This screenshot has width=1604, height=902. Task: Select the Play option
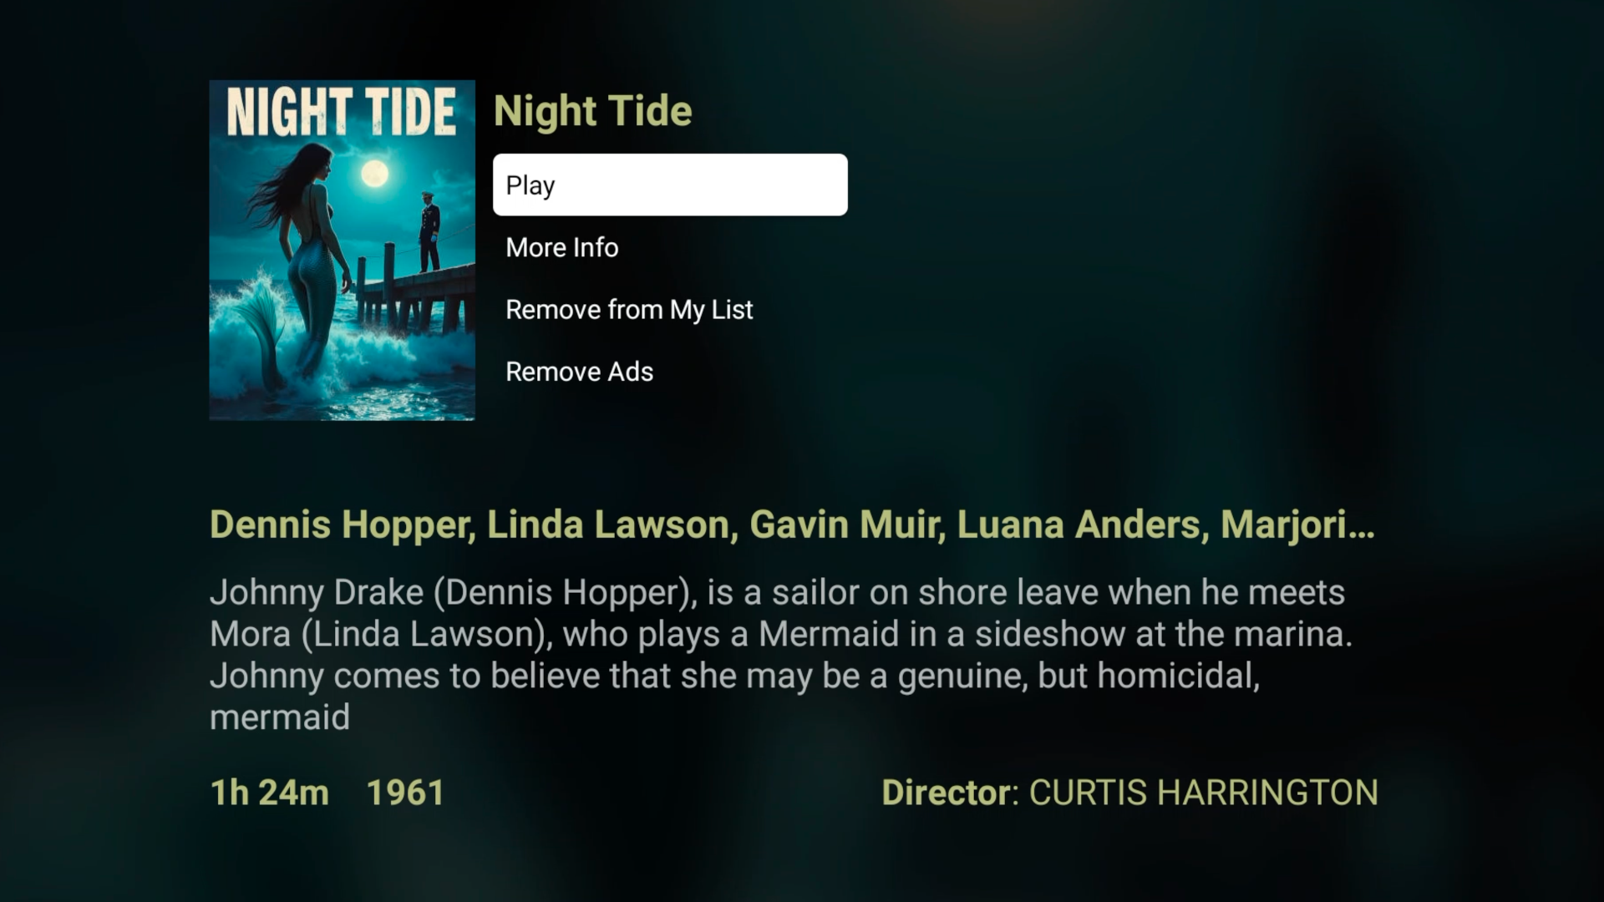[670, 185]
